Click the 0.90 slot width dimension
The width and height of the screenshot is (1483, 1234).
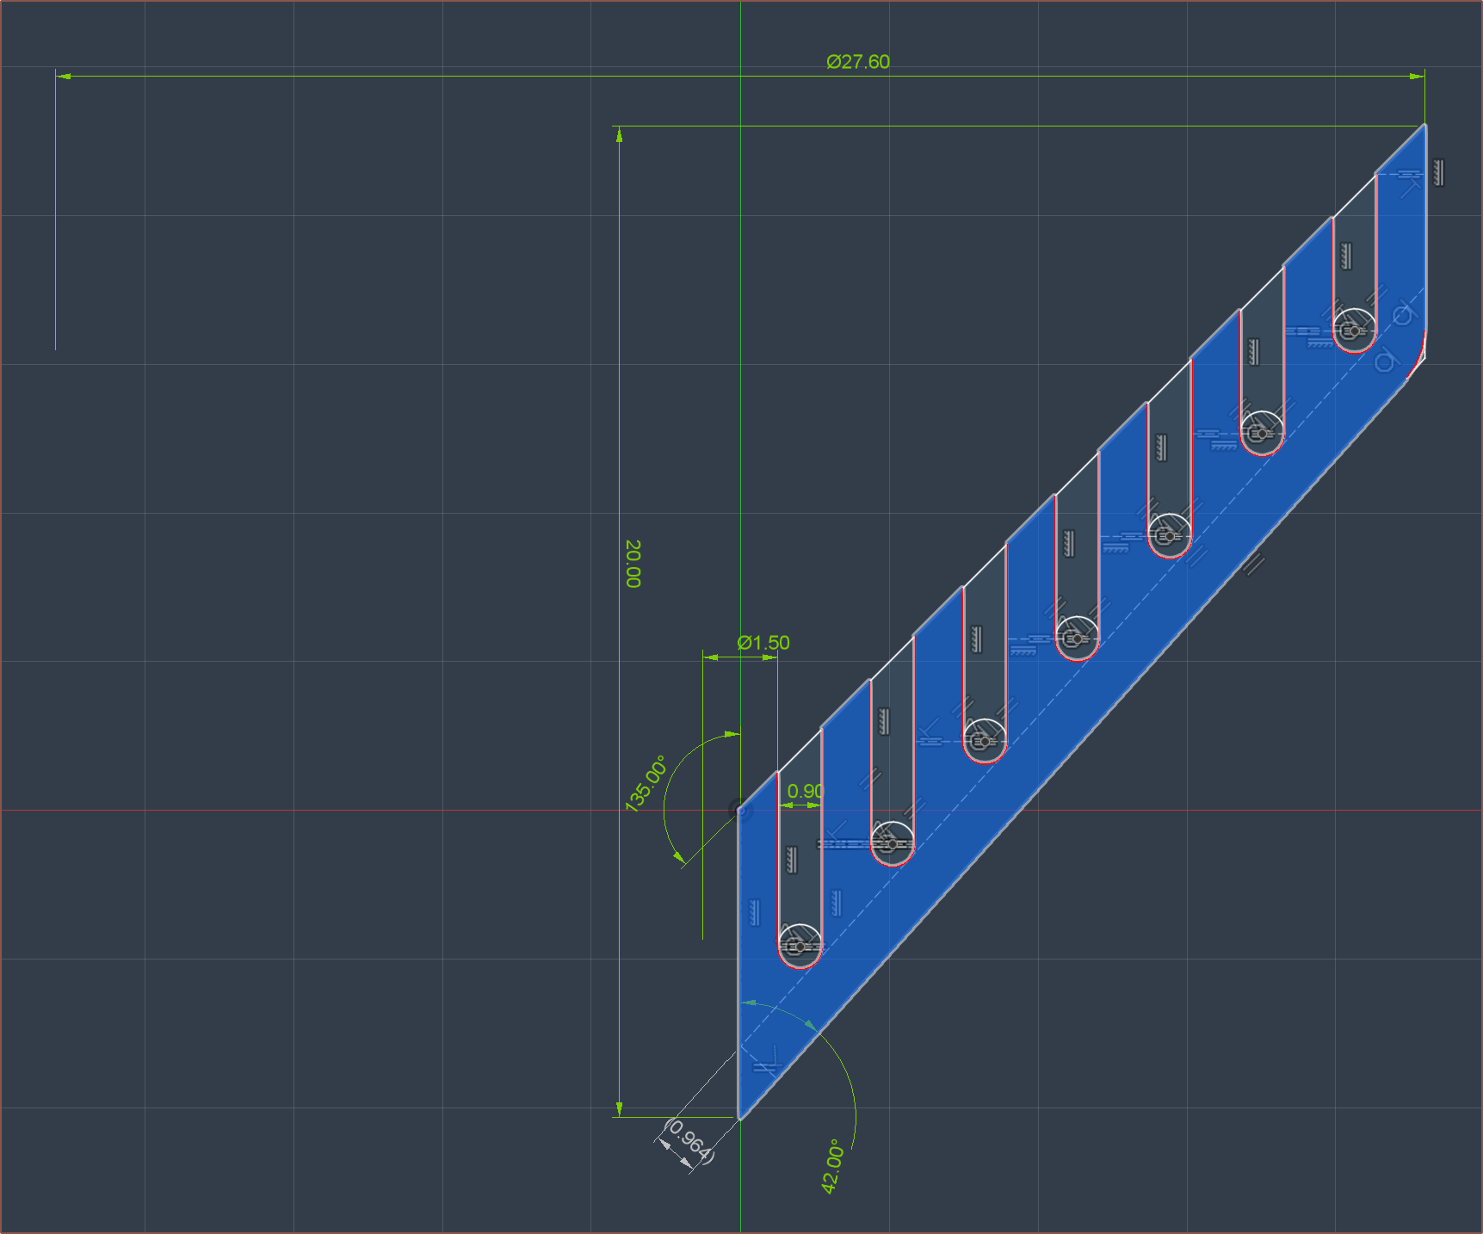point(805,791)
